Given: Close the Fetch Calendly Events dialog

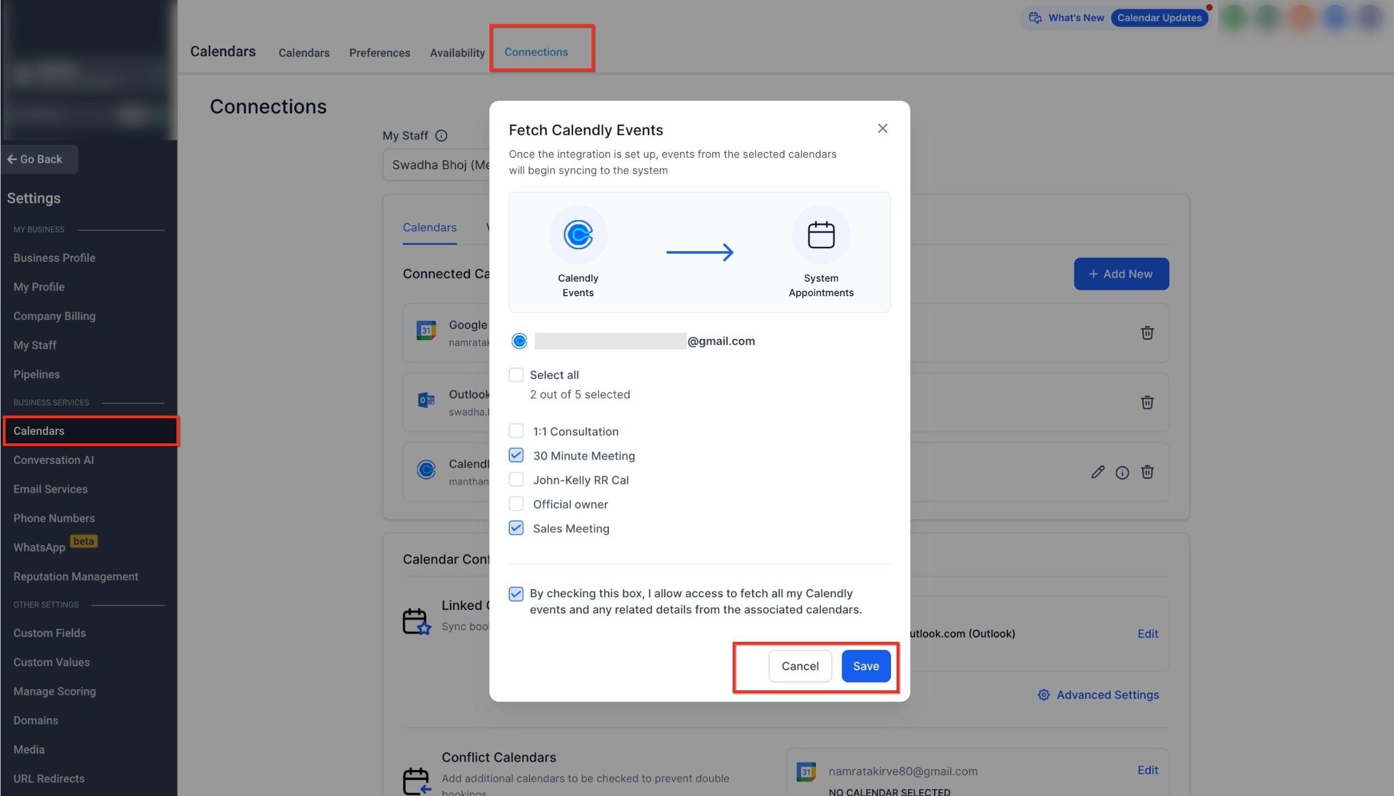Looking at the screenshot, I should [882, 128].
